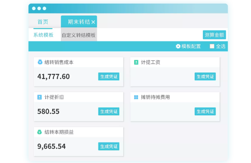Screen dimensions: 251x163
Task: Close the 期末转结 tab with the X
Action: point(93,22)
